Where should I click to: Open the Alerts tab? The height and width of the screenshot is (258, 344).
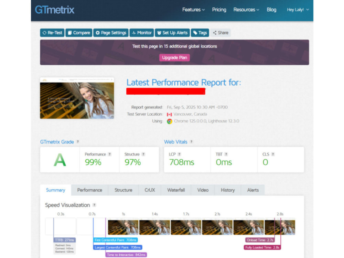click(x=253, y=190)
